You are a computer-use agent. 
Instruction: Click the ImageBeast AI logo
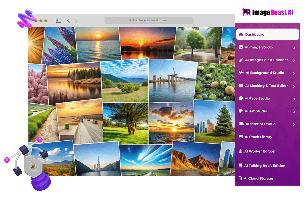pos(267,12)
